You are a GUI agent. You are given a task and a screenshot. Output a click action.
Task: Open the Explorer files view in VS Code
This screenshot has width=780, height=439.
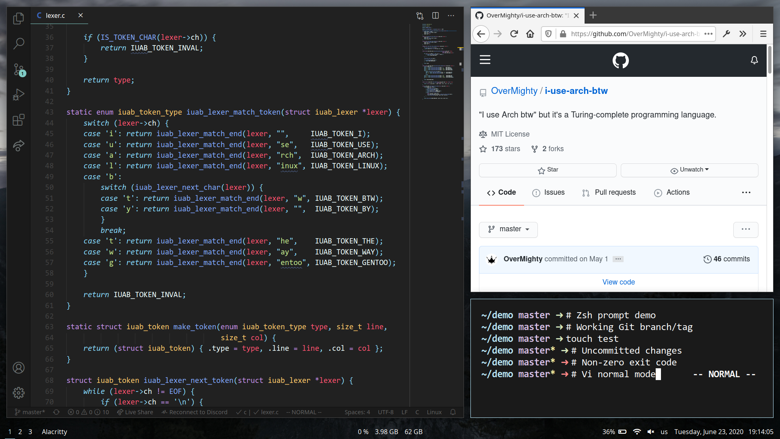point(18,18)
